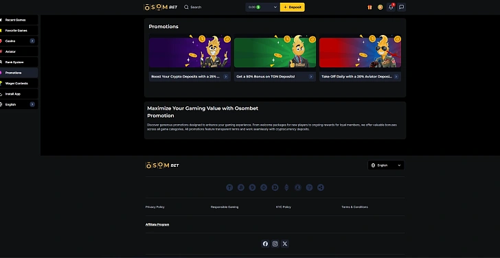Click the globe icon in footer language selector

[x=373, y=165]
